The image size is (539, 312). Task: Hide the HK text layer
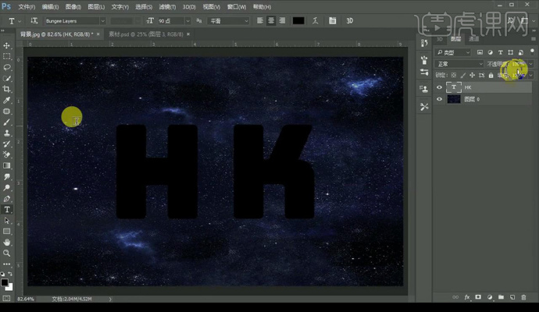pyautogui.click(x=440, y=87)
